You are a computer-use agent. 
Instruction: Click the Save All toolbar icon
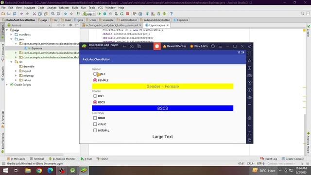tap(9, 14)
